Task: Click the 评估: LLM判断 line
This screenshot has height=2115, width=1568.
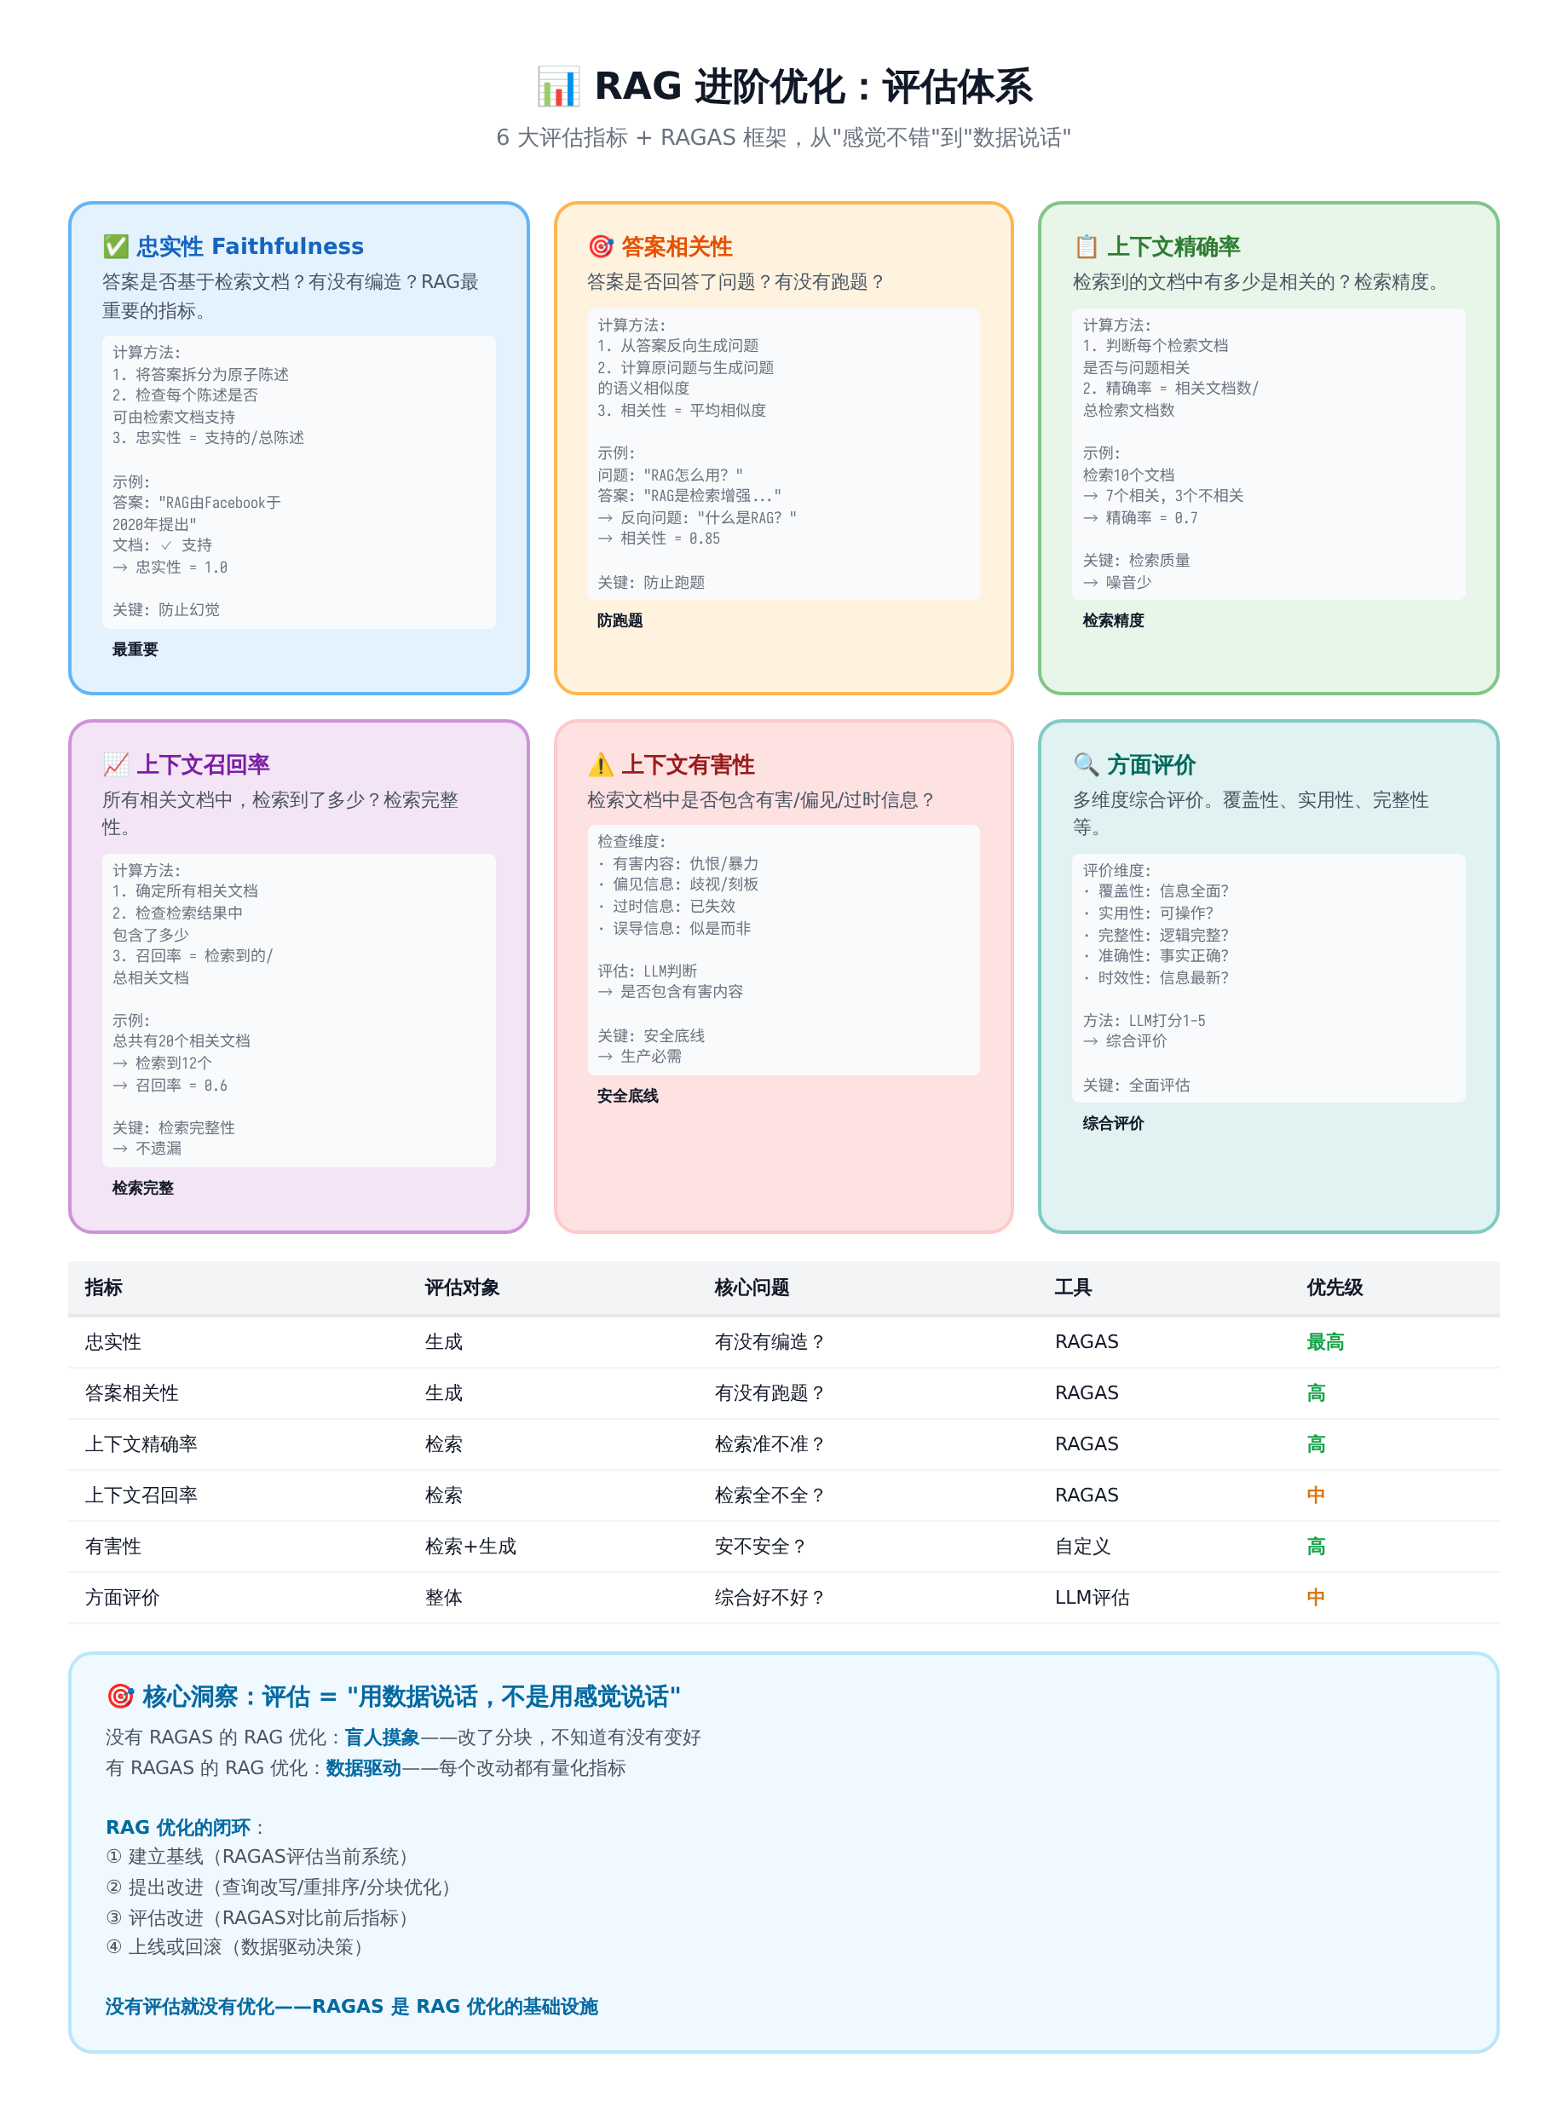Action: coord(648,971)
